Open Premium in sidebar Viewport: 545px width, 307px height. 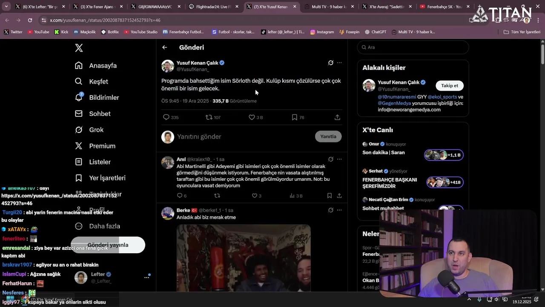(95, 146)
